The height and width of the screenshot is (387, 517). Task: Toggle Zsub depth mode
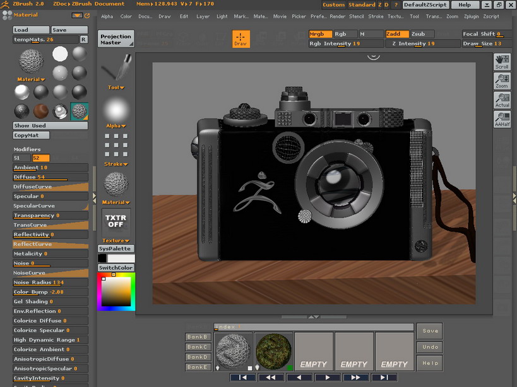pyautogui.click(x=422, y=34)
